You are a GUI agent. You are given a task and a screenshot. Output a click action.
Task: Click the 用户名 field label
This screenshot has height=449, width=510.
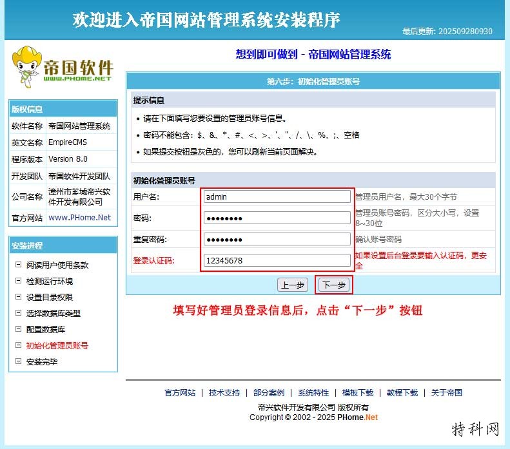click(146, 196)
